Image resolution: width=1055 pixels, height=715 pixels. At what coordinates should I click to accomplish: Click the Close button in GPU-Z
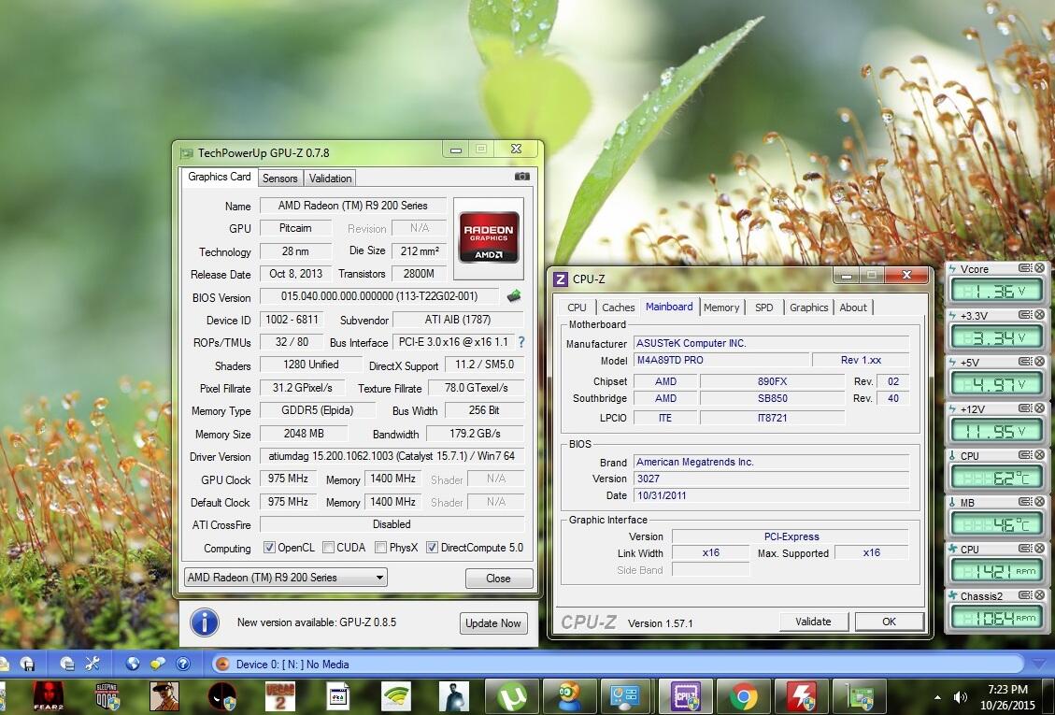(x=499, y=579)
